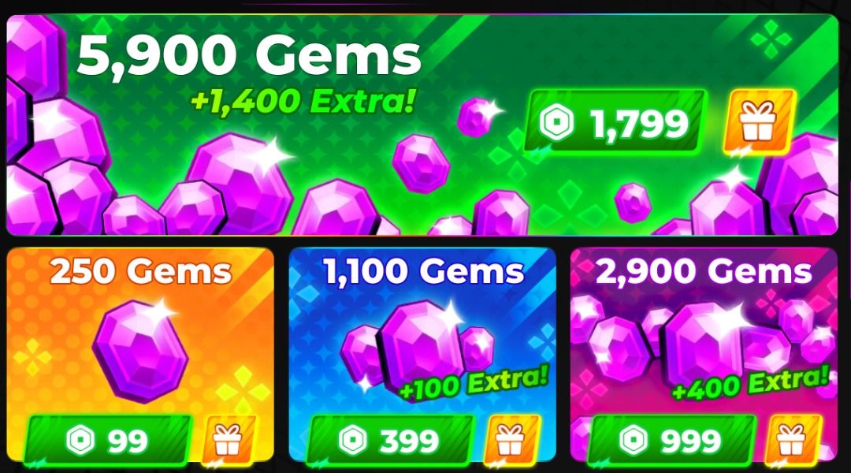Gift the 5,900 Gems pack
This screenshot has width=851, height=473.
(x=760, y=122)
